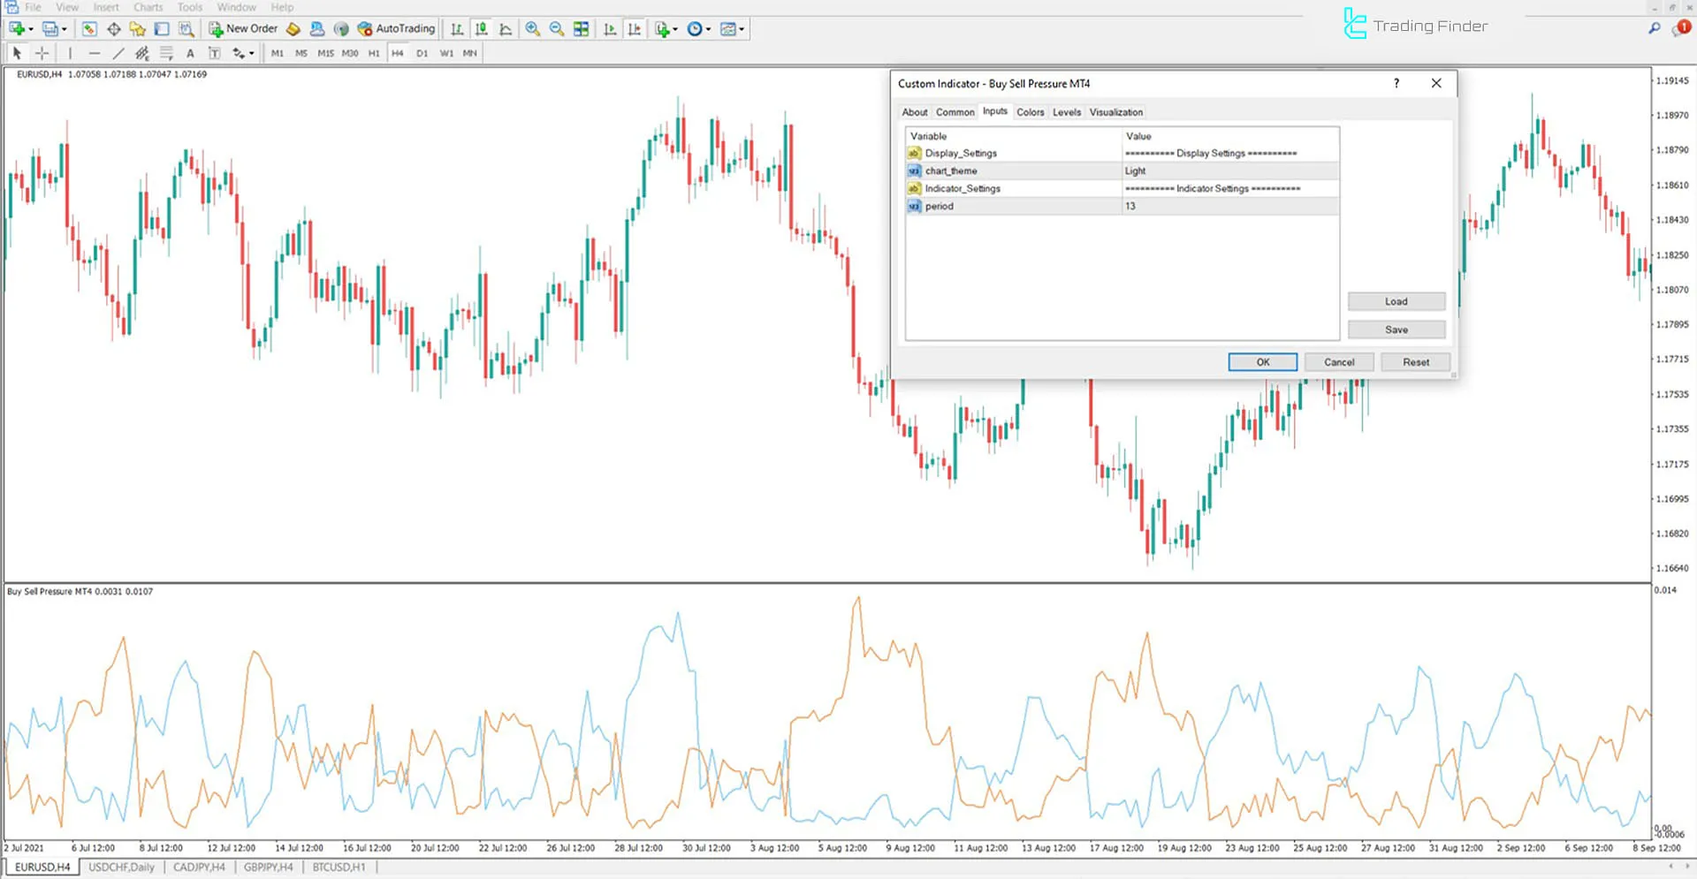Tile chart windows
This screenshot has width=1697, height=879.
581,28
